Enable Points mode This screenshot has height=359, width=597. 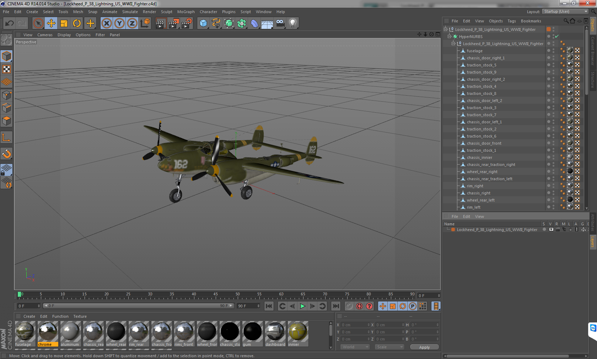click(7, 95)
